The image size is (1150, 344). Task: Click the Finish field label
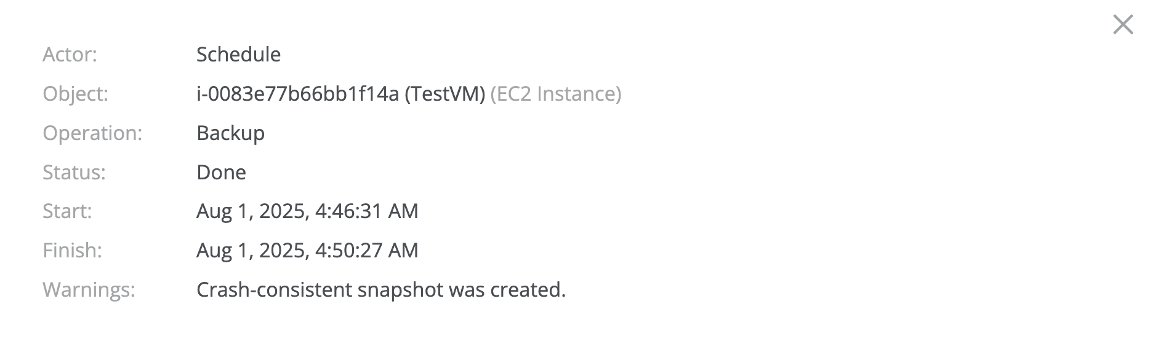point(72,251)
